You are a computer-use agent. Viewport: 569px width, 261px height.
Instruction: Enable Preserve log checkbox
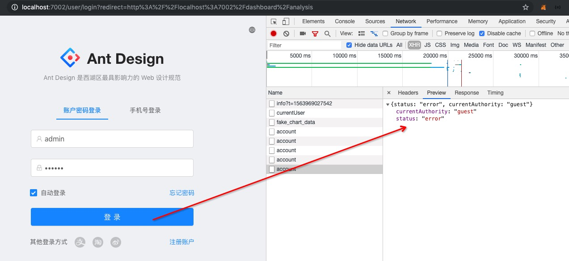pos(439,33)
